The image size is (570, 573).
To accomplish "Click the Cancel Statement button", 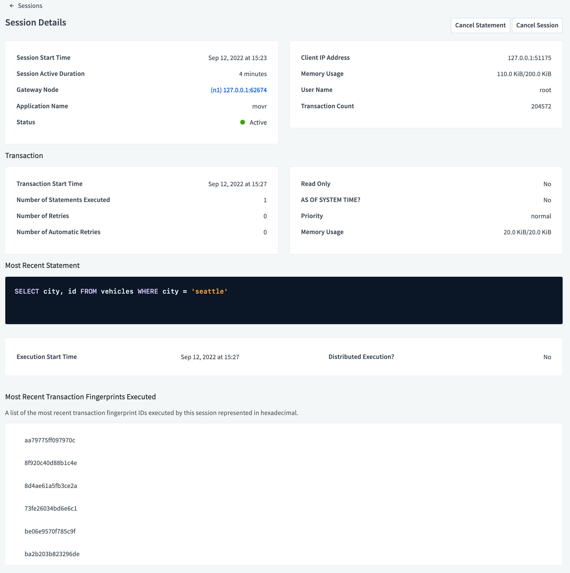I will point(480,25).
